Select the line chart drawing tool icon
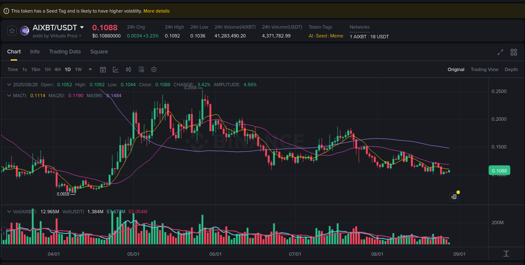The width and height of the screenshot is (525, 265). click(115, 69)
